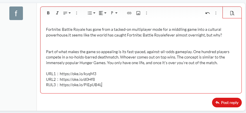Toggle bold formatting in editor
The height and width of the screenshot is (113, 246).
[48, 13]
